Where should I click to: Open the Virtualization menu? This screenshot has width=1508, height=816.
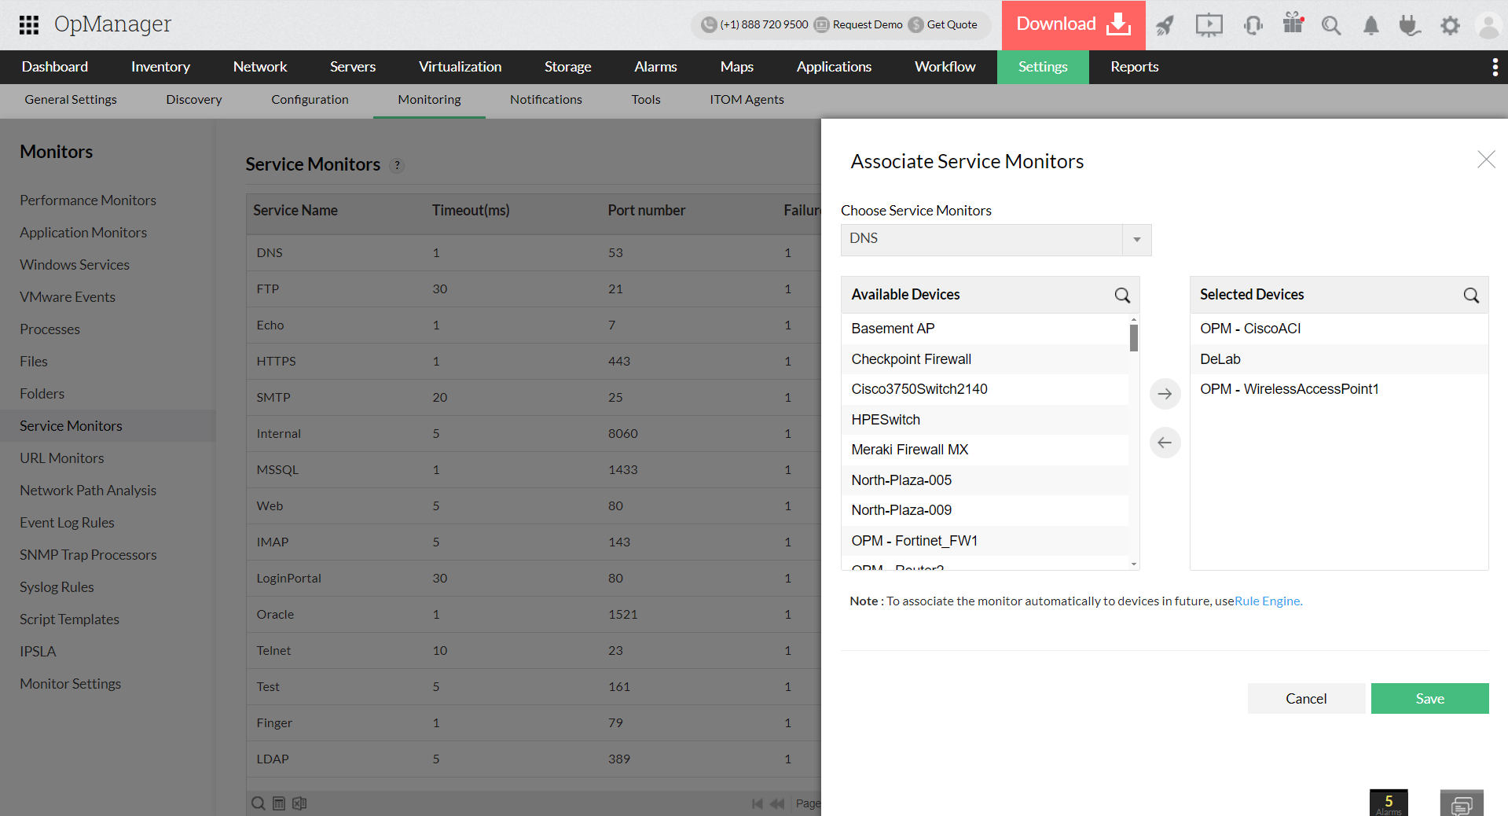coord(460,67)
